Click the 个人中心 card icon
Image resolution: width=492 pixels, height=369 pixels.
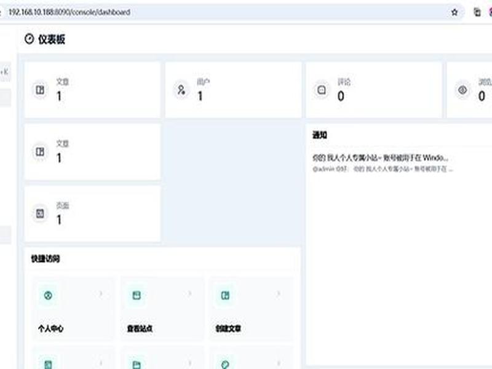tap(48, 295)
